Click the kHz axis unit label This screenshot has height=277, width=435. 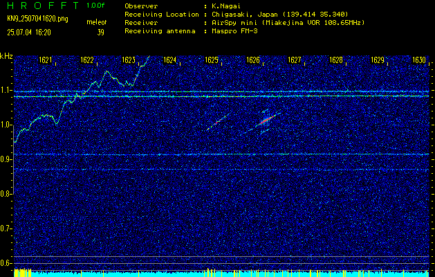pyautogui.click(x=6, y=56)
